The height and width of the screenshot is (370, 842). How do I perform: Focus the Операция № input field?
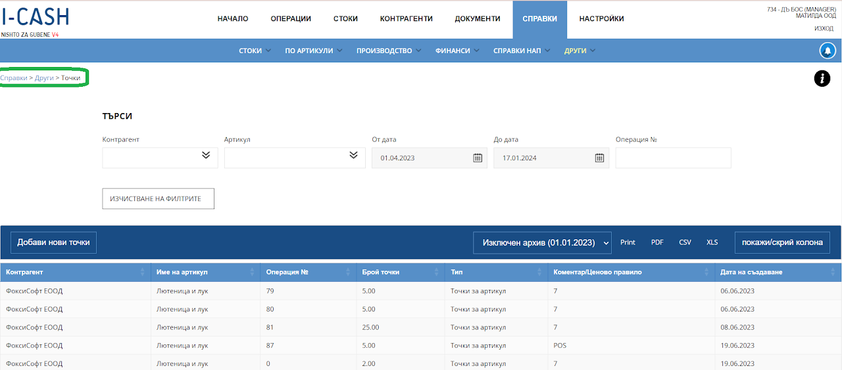coord(673,158)
